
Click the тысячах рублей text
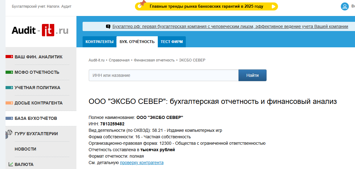[x=157, y=150]
